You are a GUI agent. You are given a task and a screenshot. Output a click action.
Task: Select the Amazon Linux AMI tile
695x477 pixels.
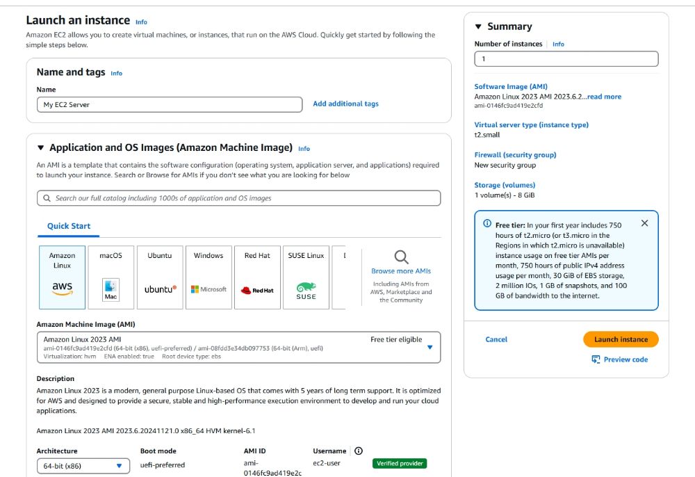click(62, 277)
